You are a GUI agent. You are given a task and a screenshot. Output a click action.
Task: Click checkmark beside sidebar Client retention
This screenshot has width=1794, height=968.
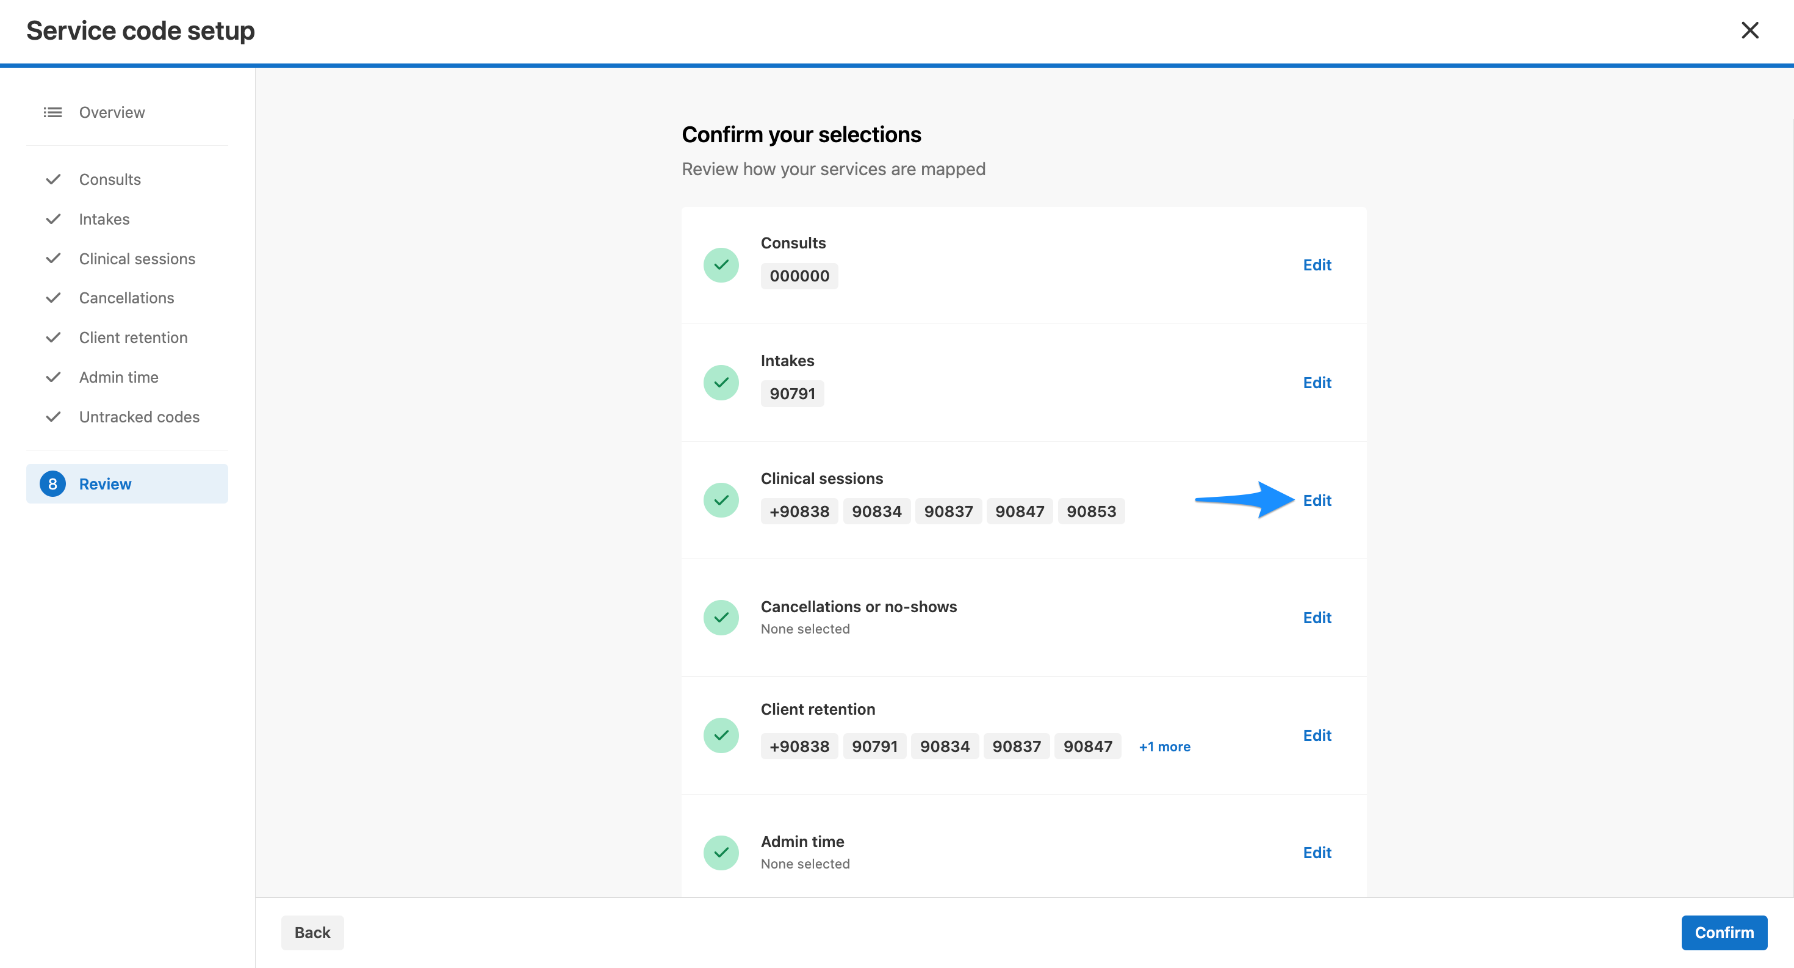click(53, 337)
